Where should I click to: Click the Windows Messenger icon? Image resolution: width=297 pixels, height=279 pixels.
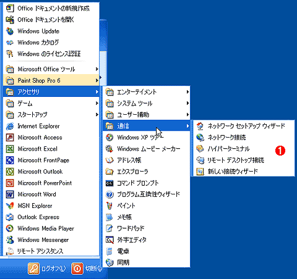click(10, 239)
